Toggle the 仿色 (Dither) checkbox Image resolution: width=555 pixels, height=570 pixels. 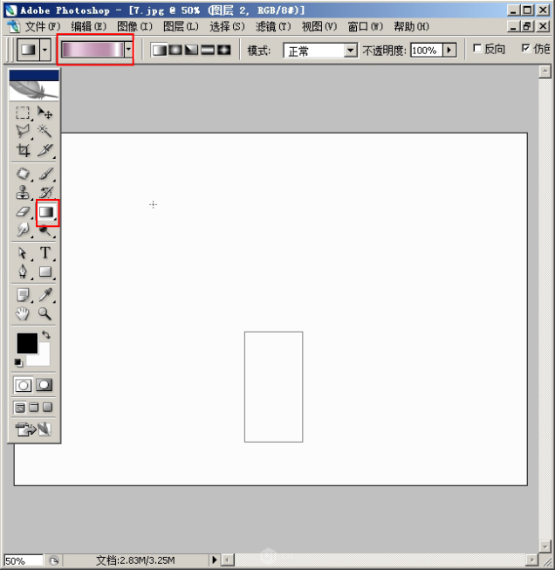pyautogui.click(x=525, y=49)
